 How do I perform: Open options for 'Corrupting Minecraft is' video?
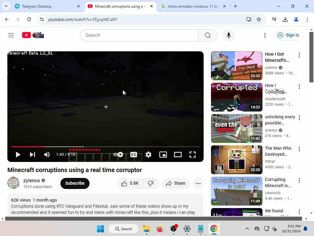tap(299, 180)
